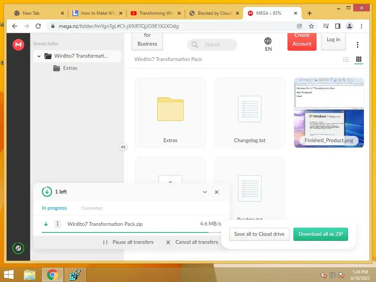Open the Changelog.txt file card
The width and height of the screenshot is (376, 282).
[x=250, y=112]
